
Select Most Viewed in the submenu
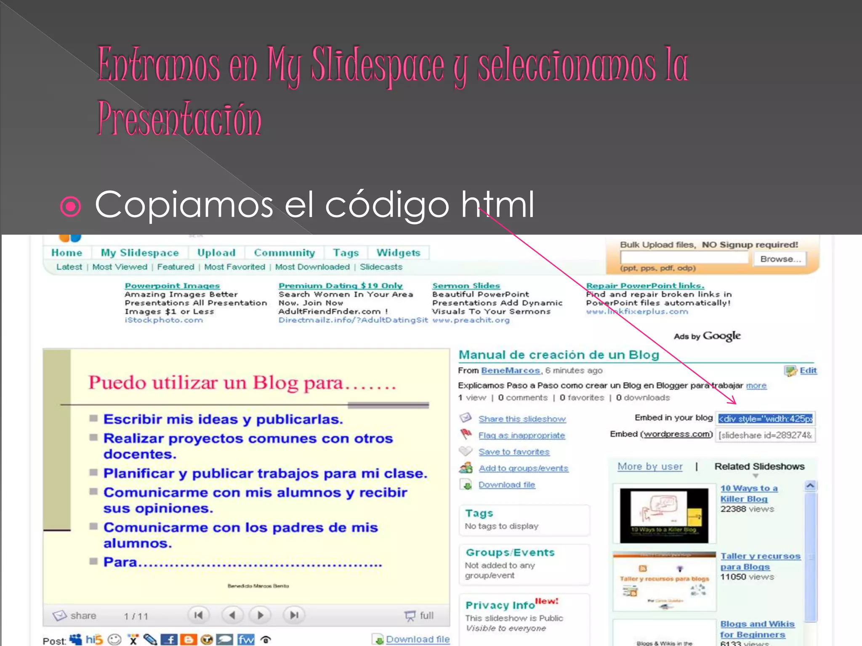tap(120, 267)
